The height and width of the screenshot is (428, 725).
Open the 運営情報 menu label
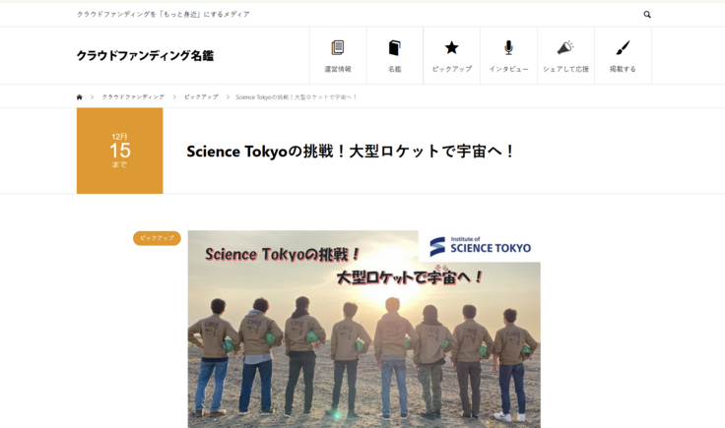(x=338, y=69)
